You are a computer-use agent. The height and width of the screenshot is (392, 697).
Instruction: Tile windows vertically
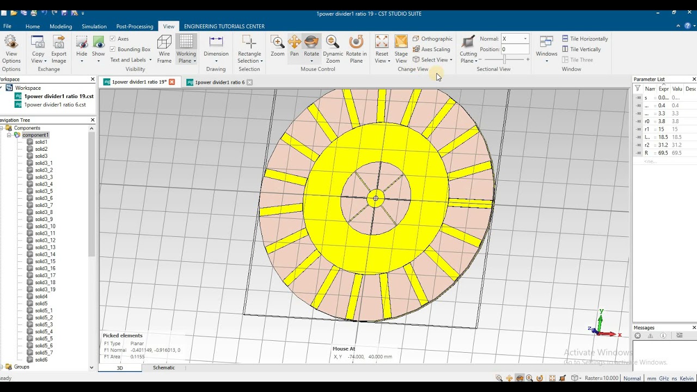coord(581,49)
